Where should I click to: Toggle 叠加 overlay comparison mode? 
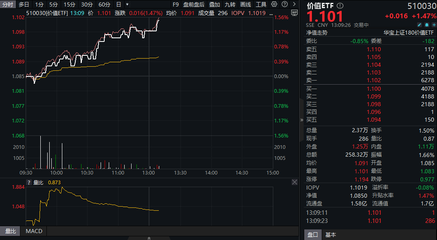[x=215, y=4]
